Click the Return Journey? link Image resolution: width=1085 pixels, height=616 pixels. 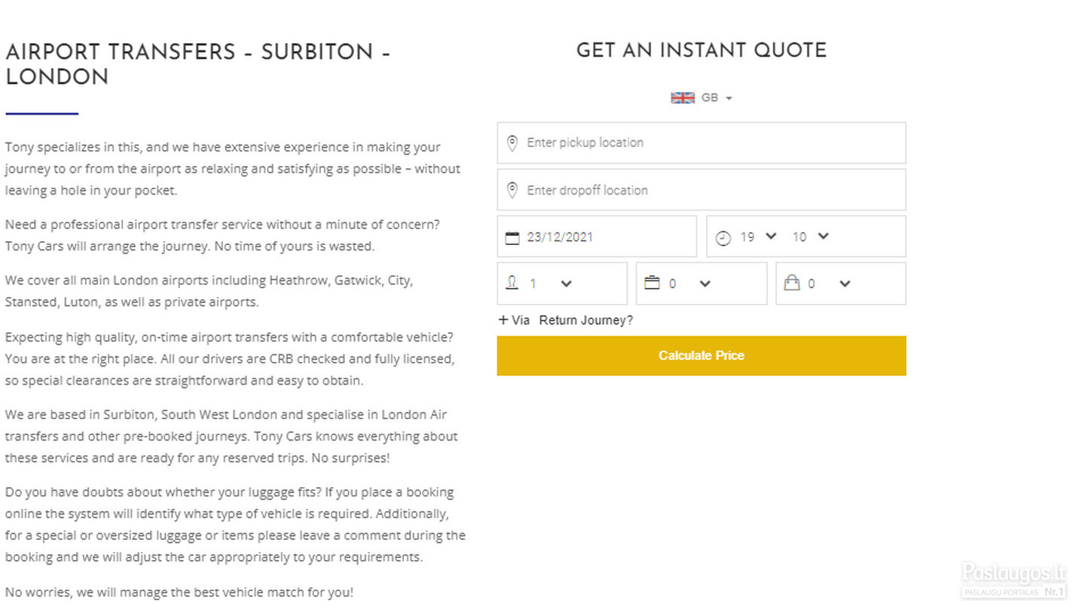586,320
